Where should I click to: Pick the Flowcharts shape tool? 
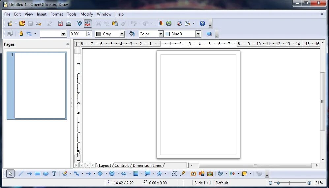pos(136,173)
